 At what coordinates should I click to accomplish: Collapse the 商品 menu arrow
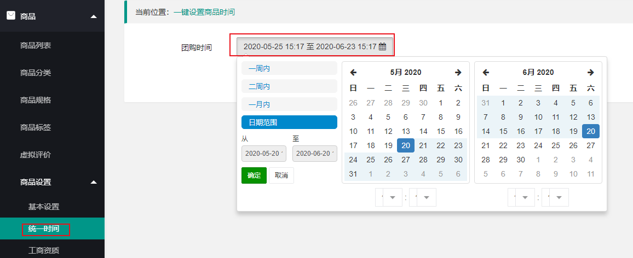point(94,16)
